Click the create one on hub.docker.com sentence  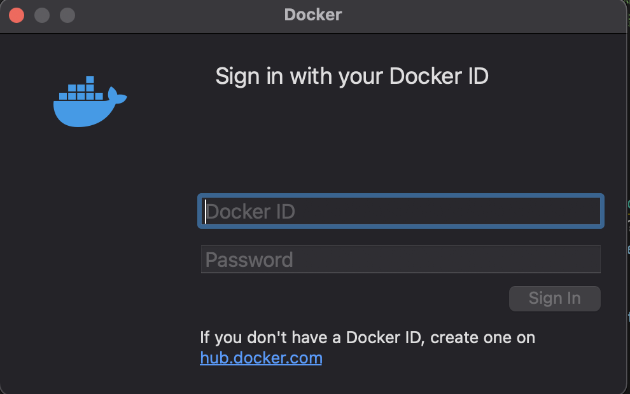tap(368, 337)
